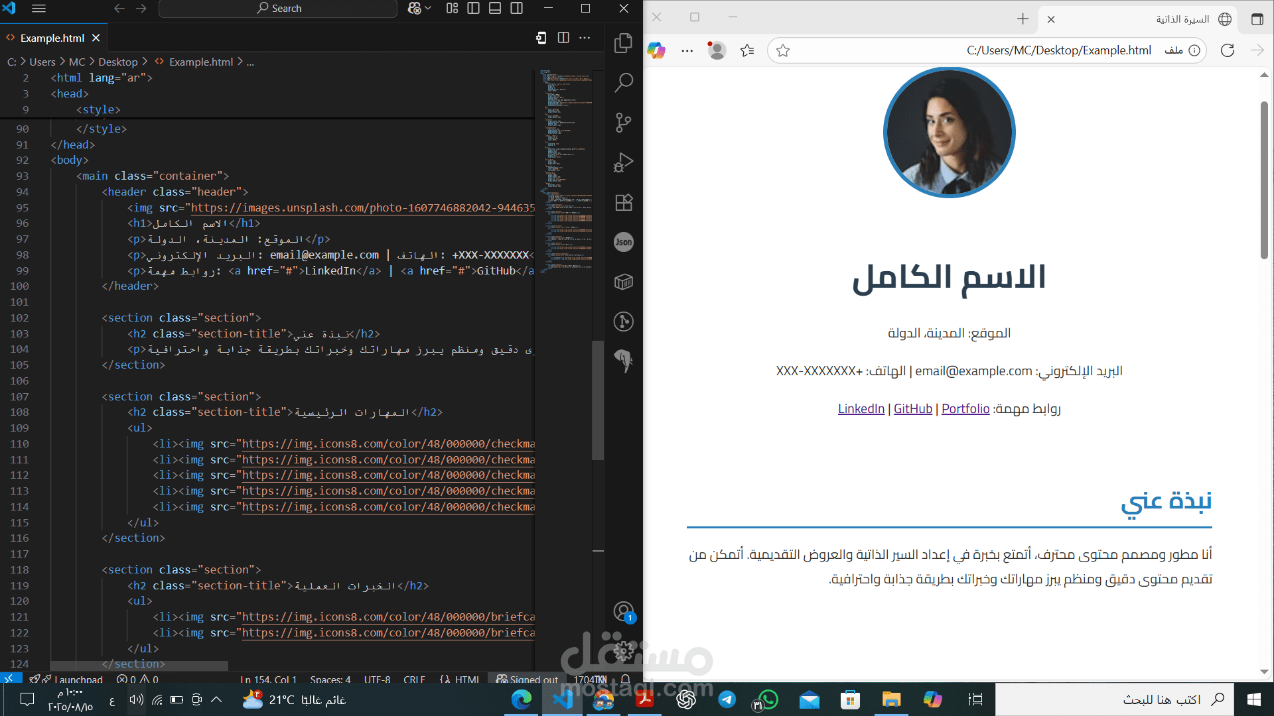This screenshot has width=1274, height=716.
Task: View site information icon in address bar
Action: 1194,50
